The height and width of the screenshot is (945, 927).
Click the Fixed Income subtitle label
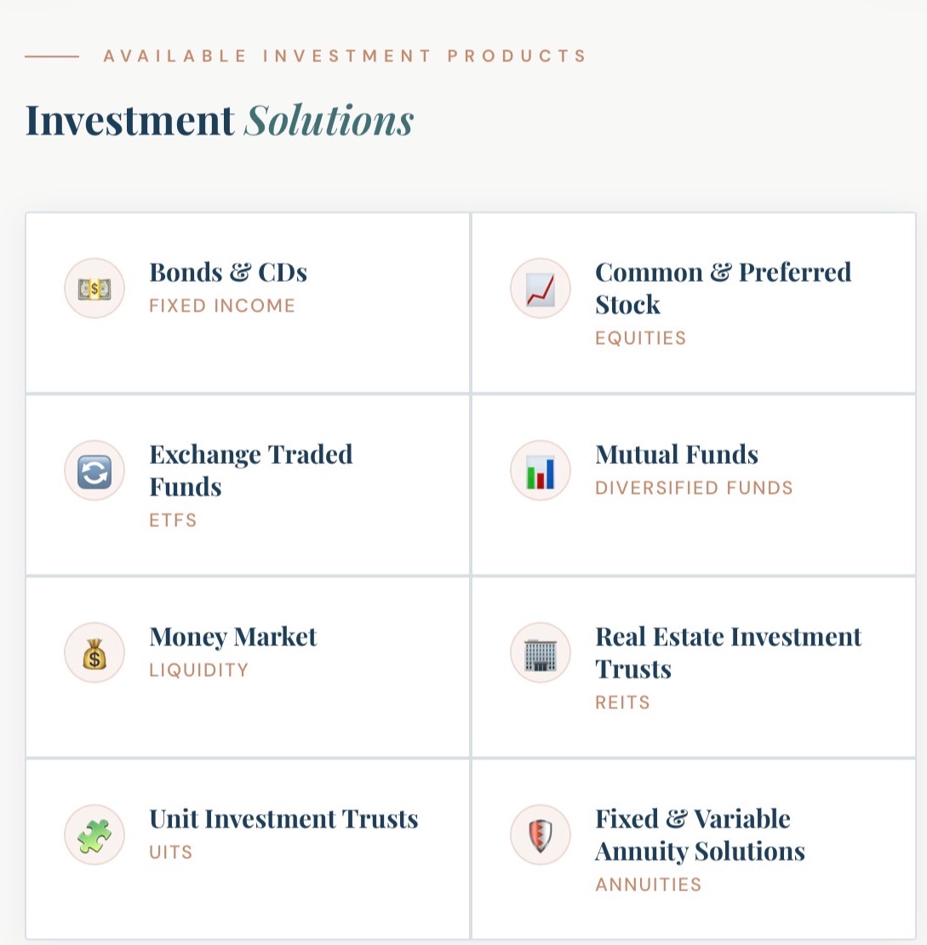point(222,306)
